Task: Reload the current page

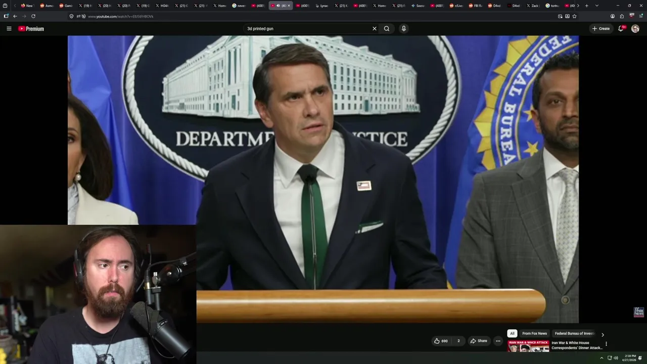Action: 33,16
